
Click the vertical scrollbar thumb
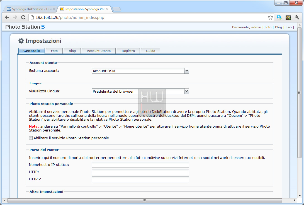299,93
